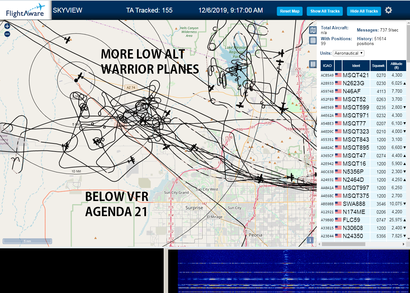The image size is (410, 293).
Task: Select the aircraft icon over Lake Pleasant
Action: coord(237,69)
